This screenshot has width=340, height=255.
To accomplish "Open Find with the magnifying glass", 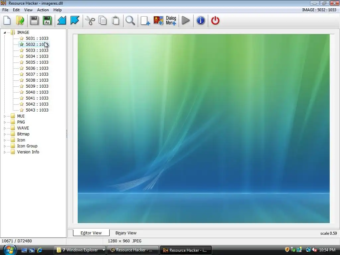I will point(130,21).
